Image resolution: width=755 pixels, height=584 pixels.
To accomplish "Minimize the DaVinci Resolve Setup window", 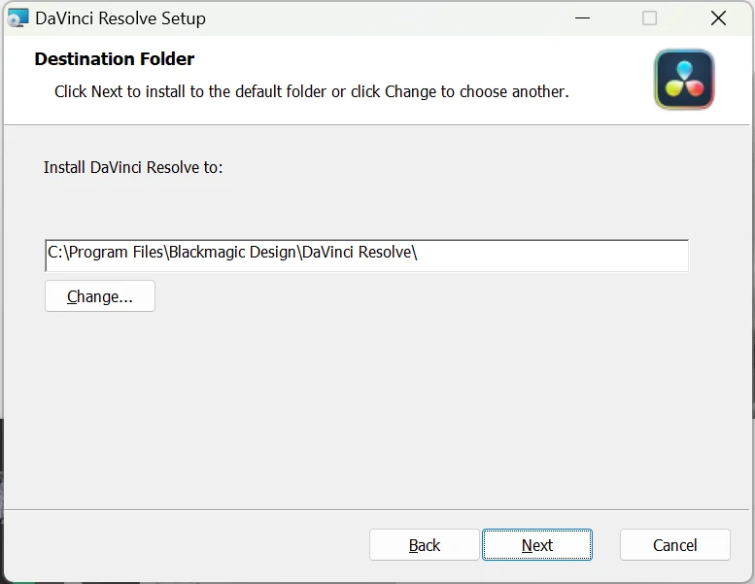I will tap(582, 18).
